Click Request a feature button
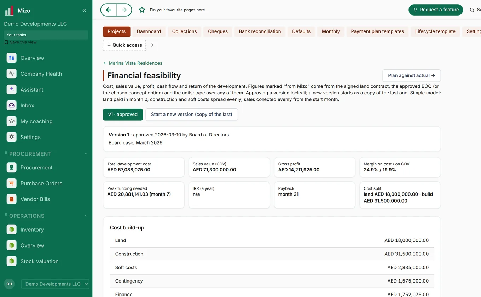Image resolution: width=481 pixels, height=297 pixels. click(436, 10)
